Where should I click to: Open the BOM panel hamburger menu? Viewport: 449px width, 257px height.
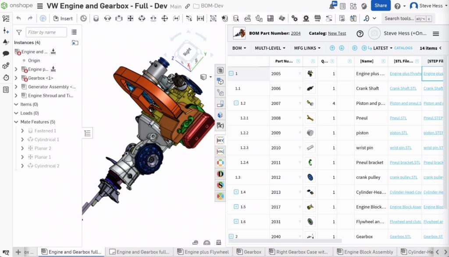[x=436, y=34]
